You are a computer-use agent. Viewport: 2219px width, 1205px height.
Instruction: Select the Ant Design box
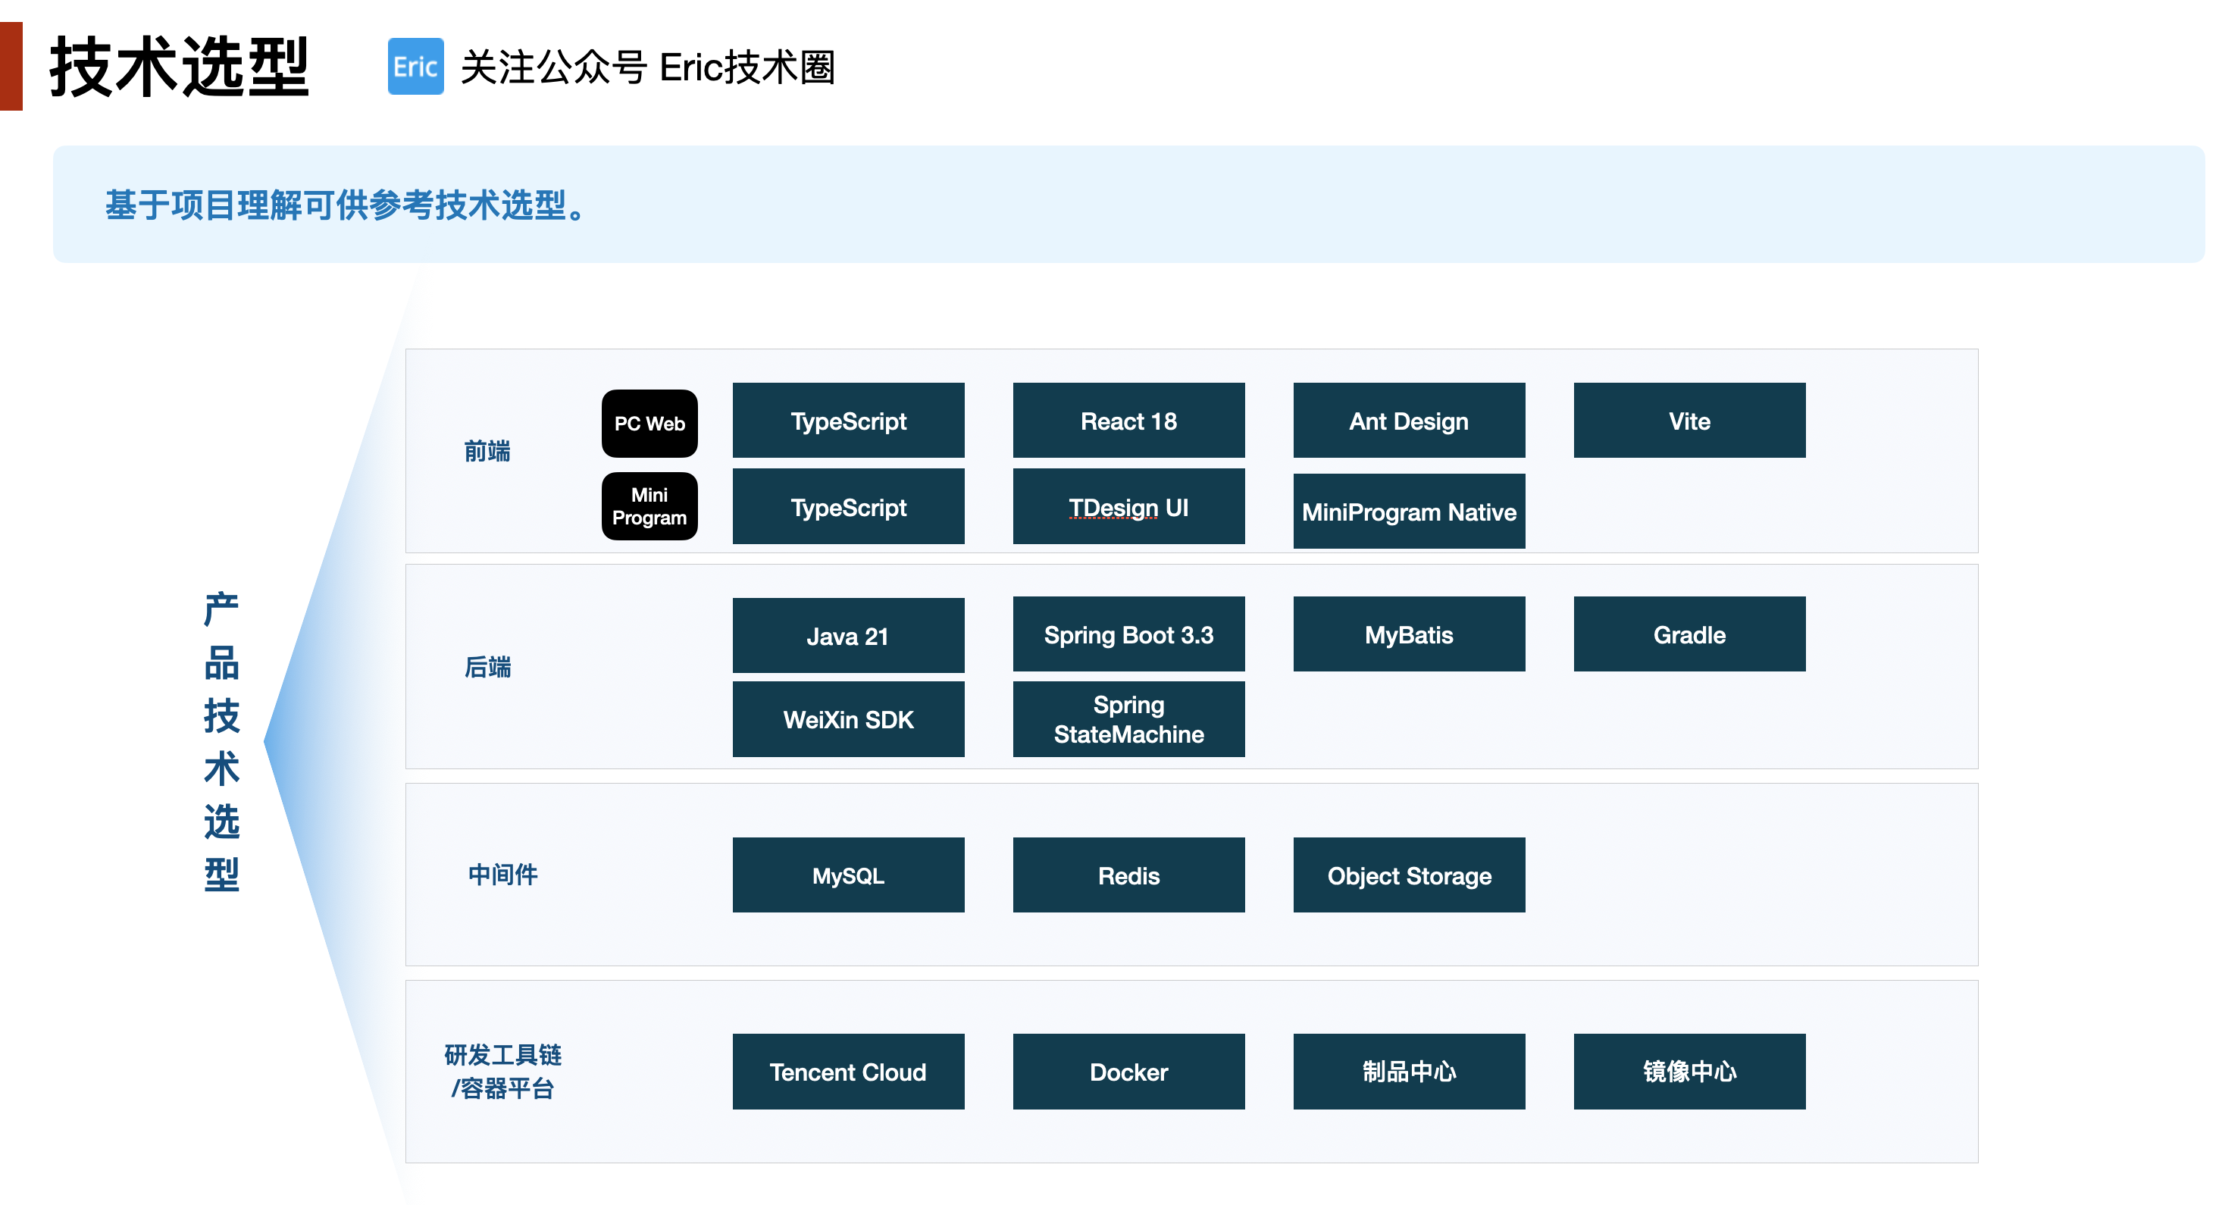pos(1410,421)
